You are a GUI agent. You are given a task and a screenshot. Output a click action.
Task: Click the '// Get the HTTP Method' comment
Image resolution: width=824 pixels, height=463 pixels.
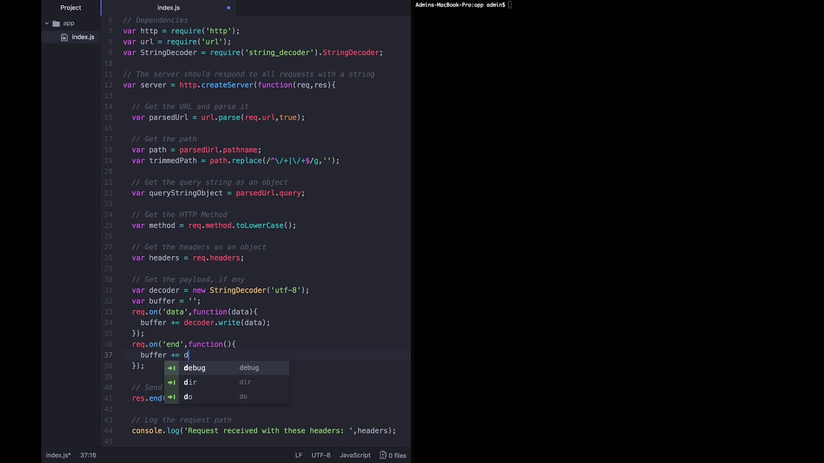coord(179,215)
